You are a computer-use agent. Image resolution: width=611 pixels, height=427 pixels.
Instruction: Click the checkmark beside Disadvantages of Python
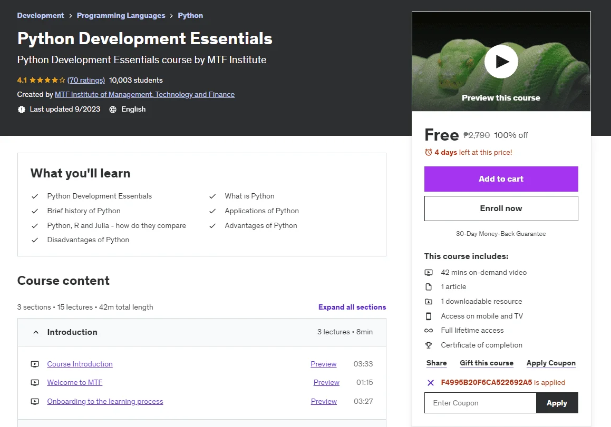coord(35,240)
